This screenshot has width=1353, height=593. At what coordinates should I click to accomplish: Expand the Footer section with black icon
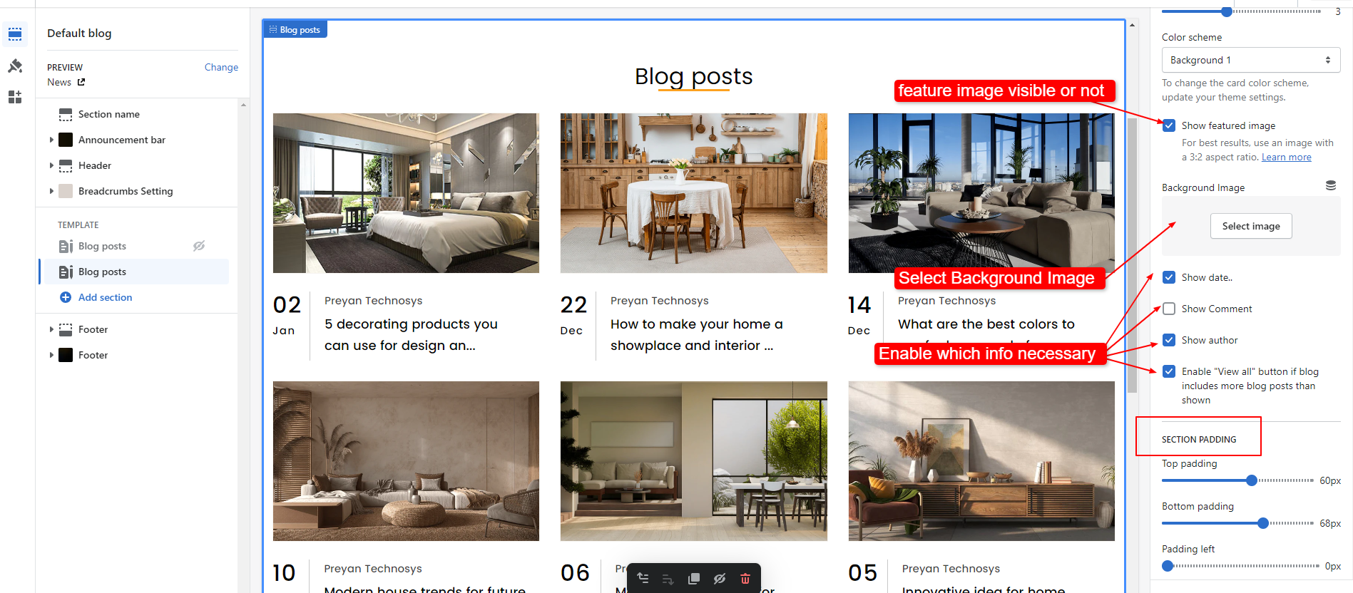(51, 355)
